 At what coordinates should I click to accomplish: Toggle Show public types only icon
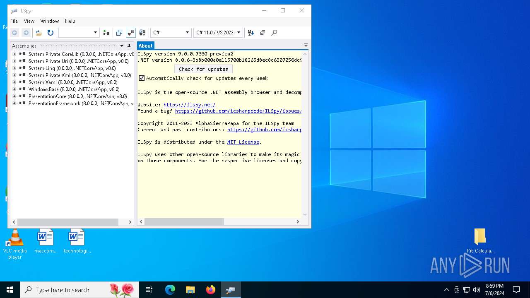pos(119,33)
